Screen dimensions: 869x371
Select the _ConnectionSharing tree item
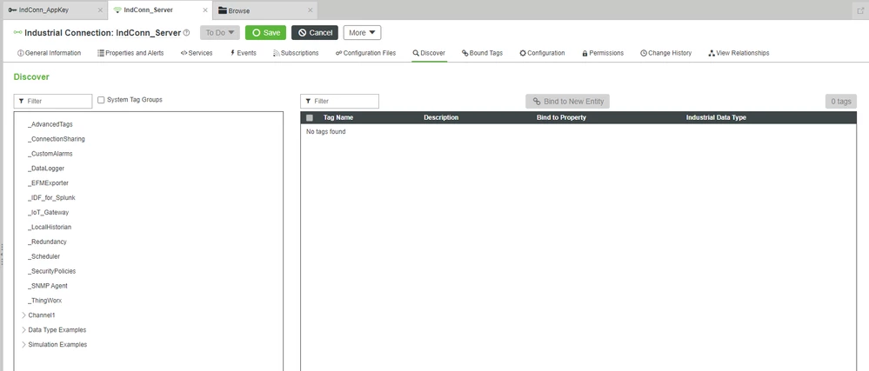(x=56, y=139)
